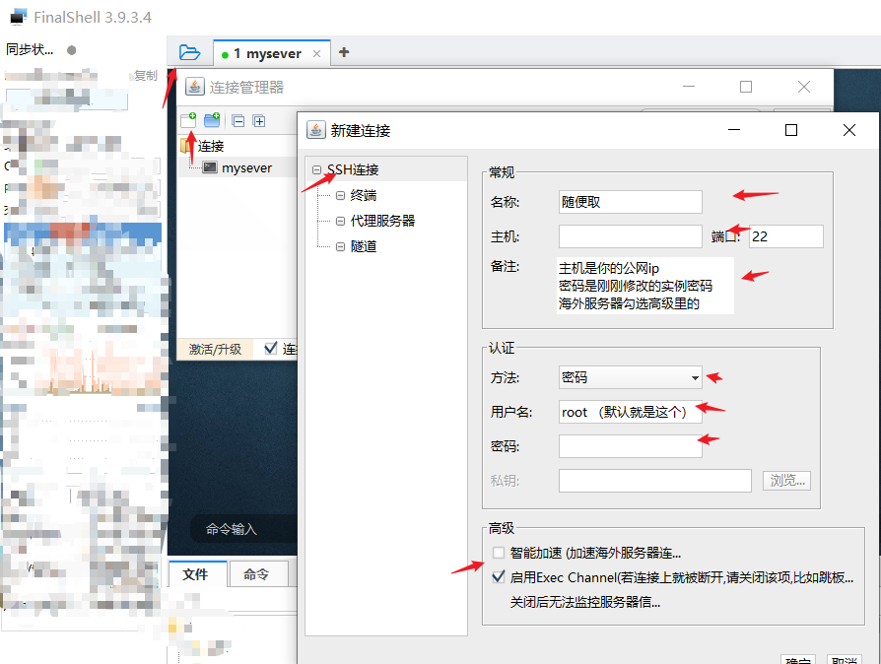Expand all tree nodes icon in connection manager
Viewport: 881px width, 664px height.
tap(259, 121)
